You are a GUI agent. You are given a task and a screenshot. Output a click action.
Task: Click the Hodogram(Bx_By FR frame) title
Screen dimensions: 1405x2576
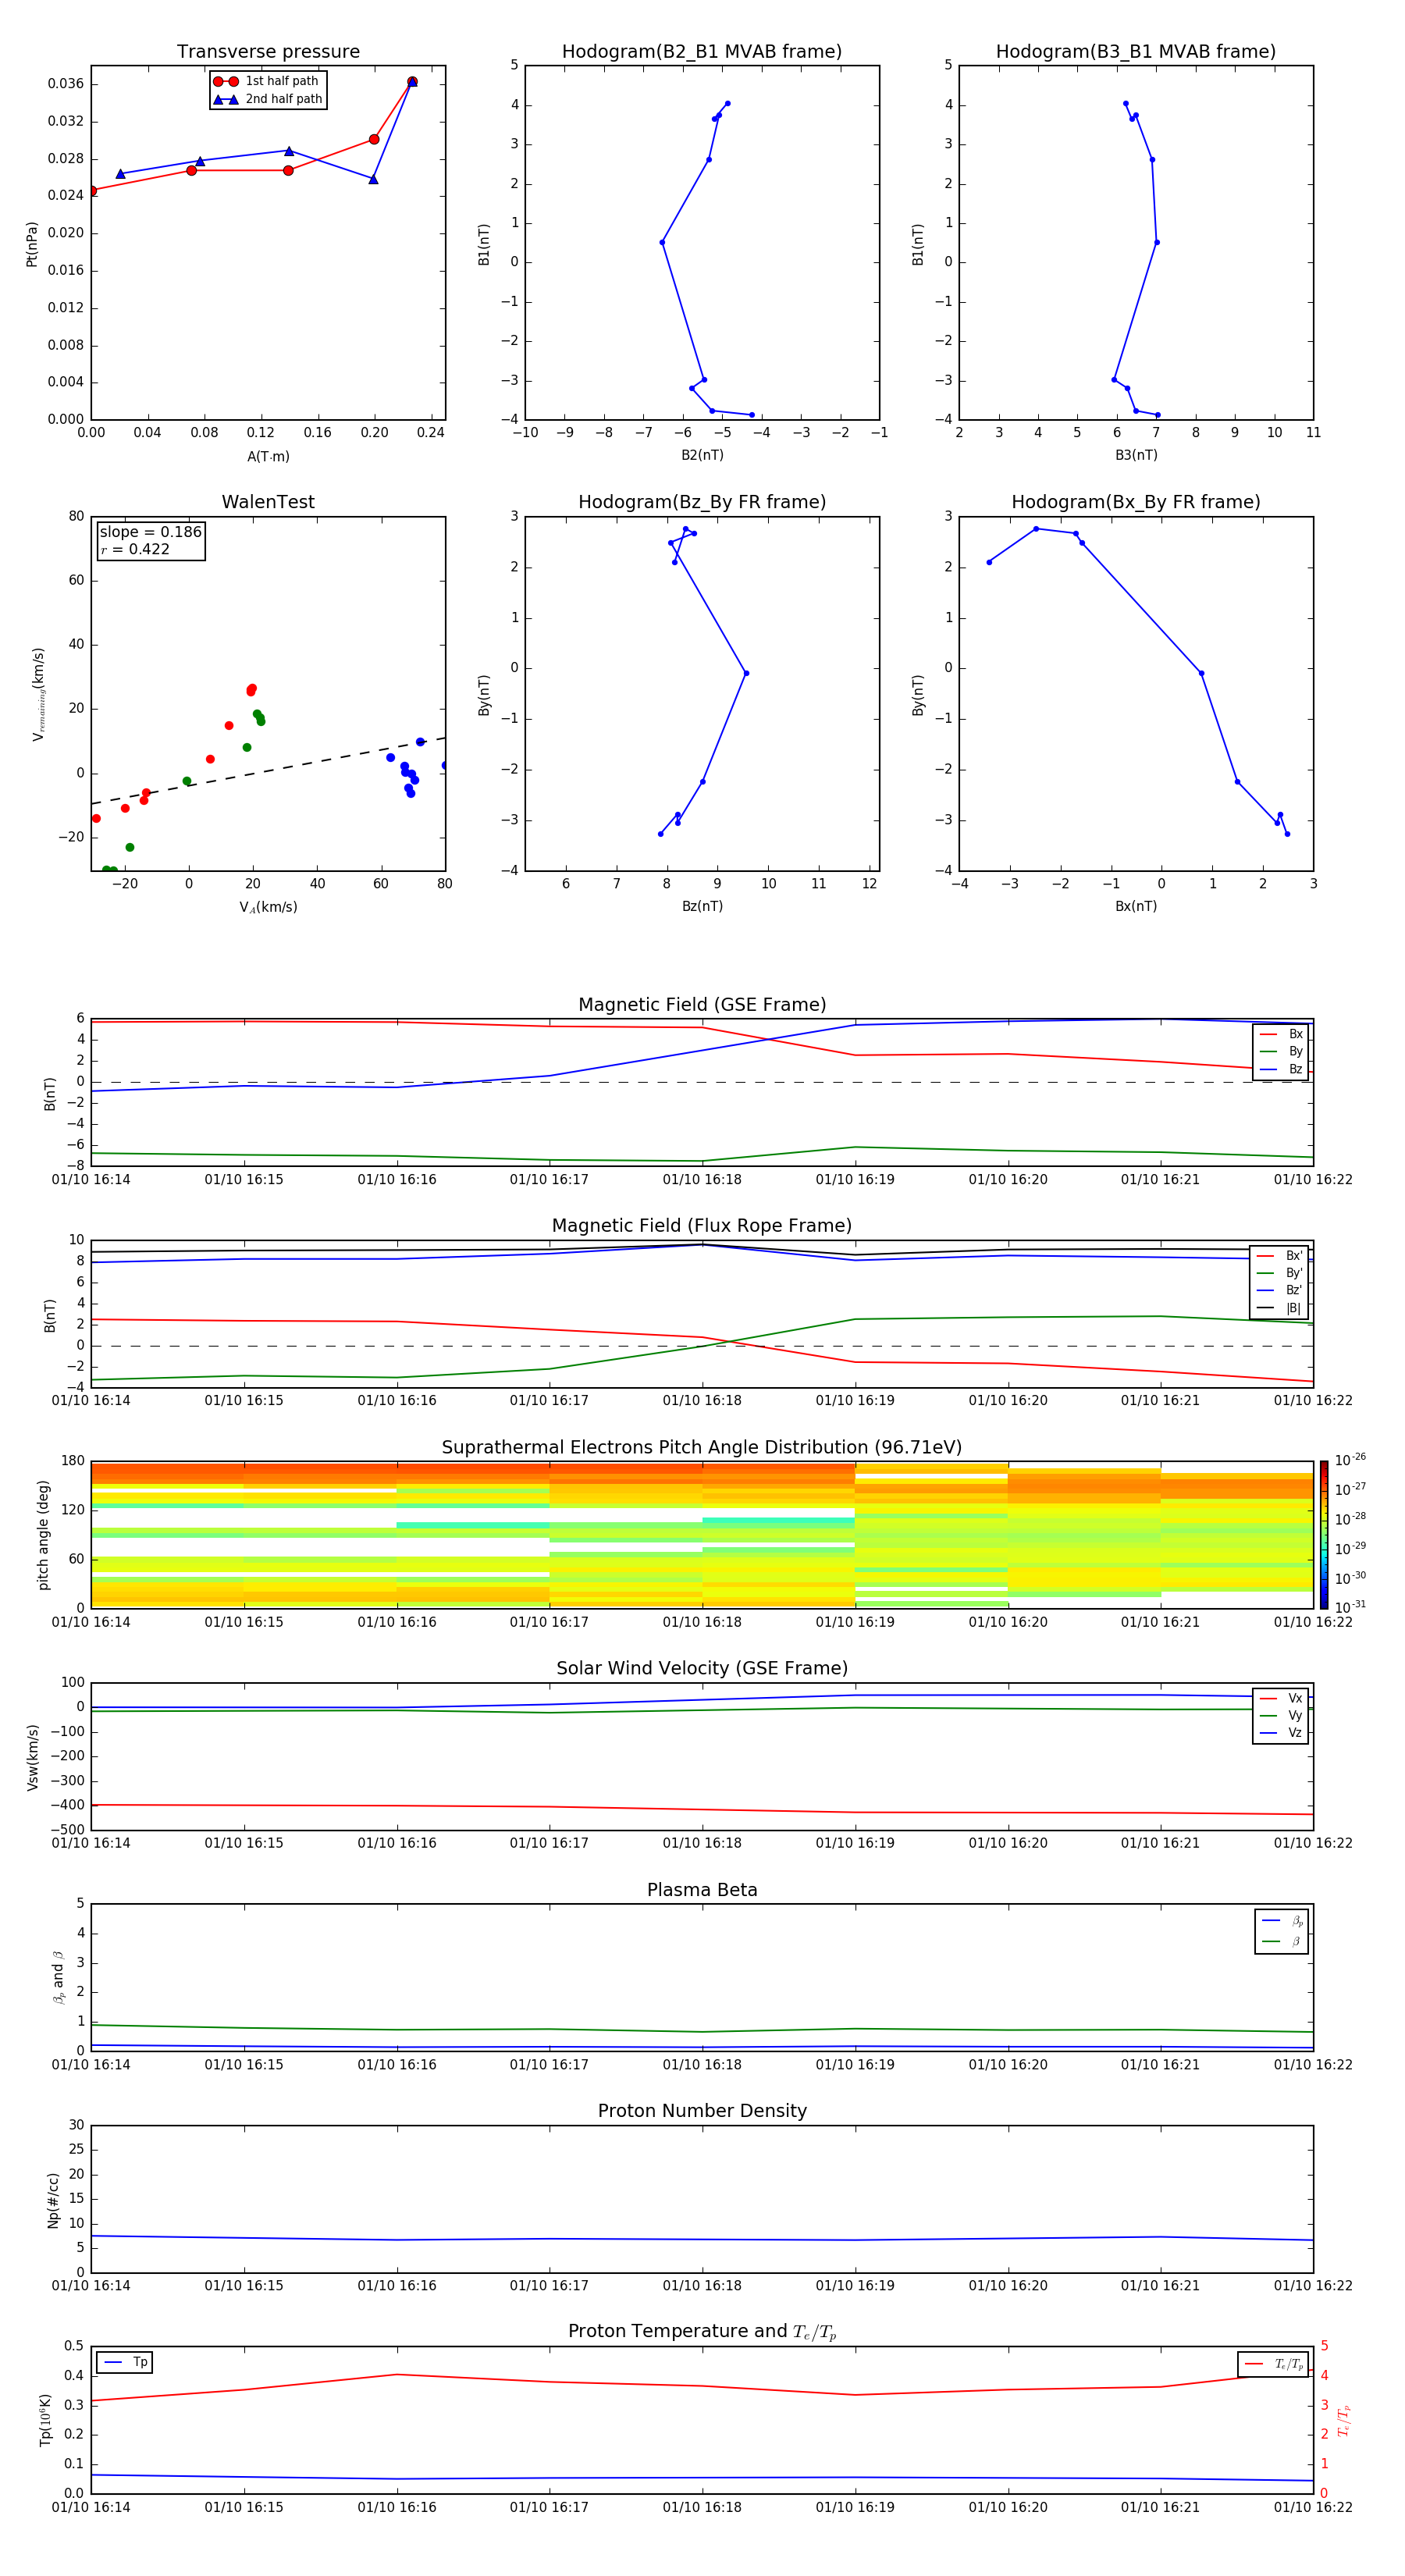(x=1136, y=502)
